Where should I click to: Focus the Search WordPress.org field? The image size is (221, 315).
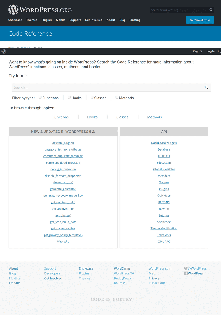tap(180, 10)
